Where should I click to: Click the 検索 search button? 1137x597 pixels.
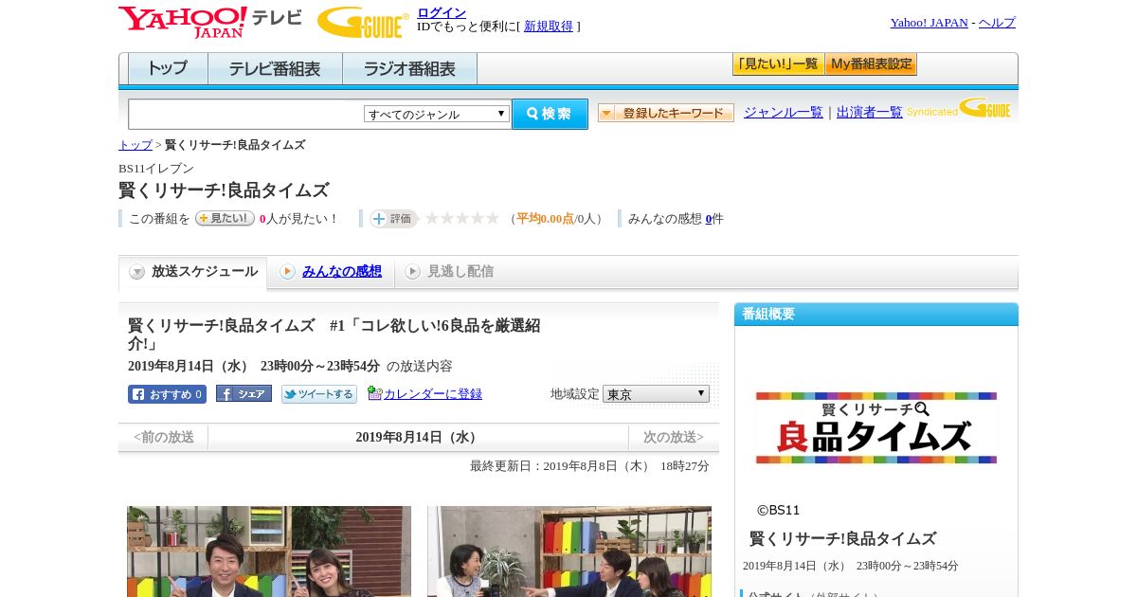tap(550, 114)
